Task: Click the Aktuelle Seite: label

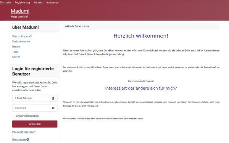Action: point(73,26)
